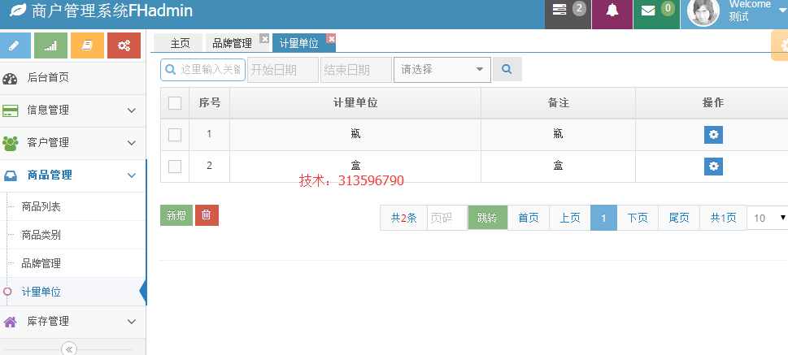
Task: Go to 下页 next page
Action: (x=638, y=218)
